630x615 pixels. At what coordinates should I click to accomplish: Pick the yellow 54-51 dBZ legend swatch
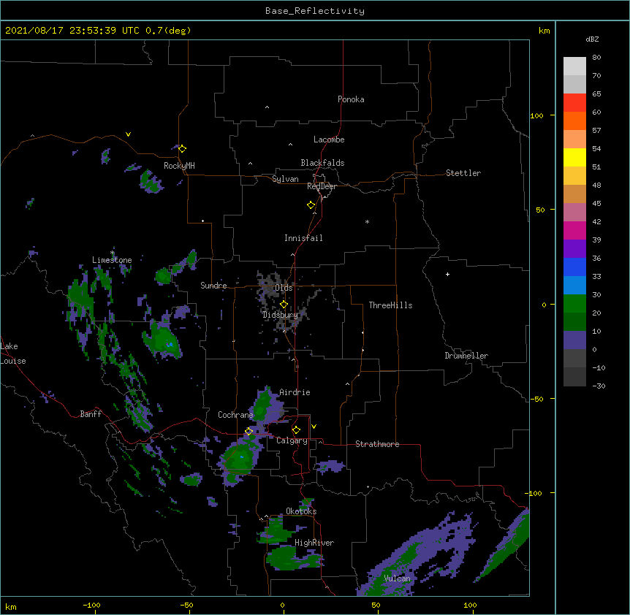pos(574,158)
